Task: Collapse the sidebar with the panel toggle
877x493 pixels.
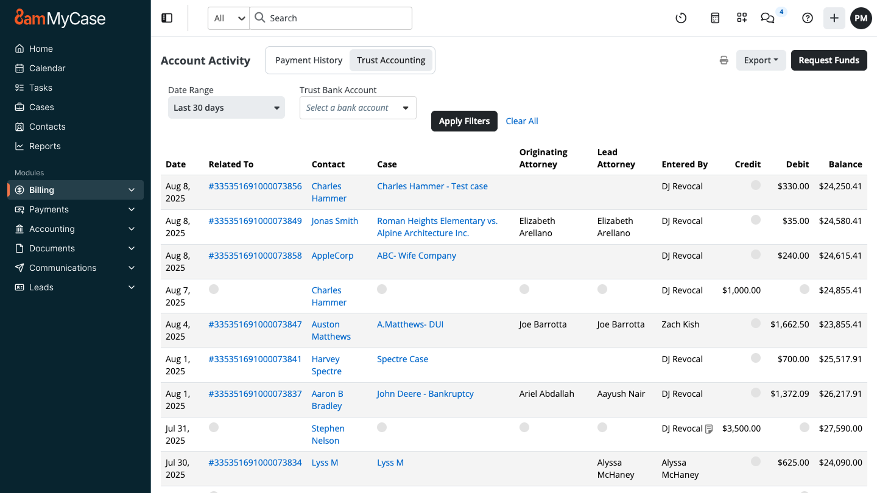Action: 167,18
